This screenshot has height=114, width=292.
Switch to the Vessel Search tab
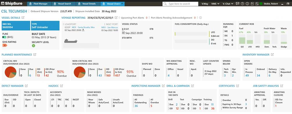[x=64, y=4]
